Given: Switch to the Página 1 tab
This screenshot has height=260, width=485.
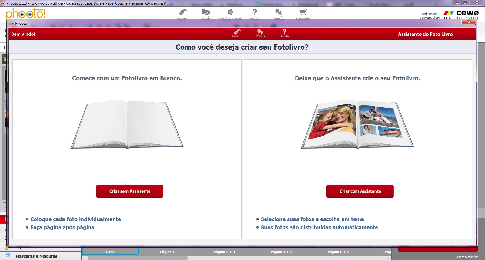Looking at the screenshot, I should 167,252.
